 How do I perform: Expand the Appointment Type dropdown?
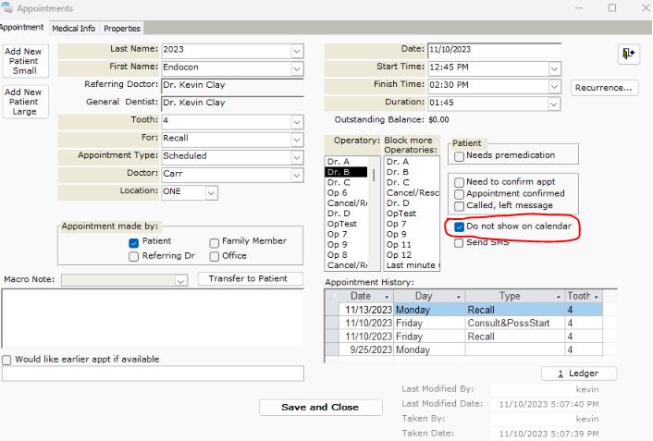pyautogui.click(x=297, y=156)
